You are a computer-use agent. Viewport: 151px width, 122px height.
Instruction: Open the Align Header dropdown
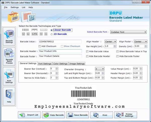tap(110, 41)
